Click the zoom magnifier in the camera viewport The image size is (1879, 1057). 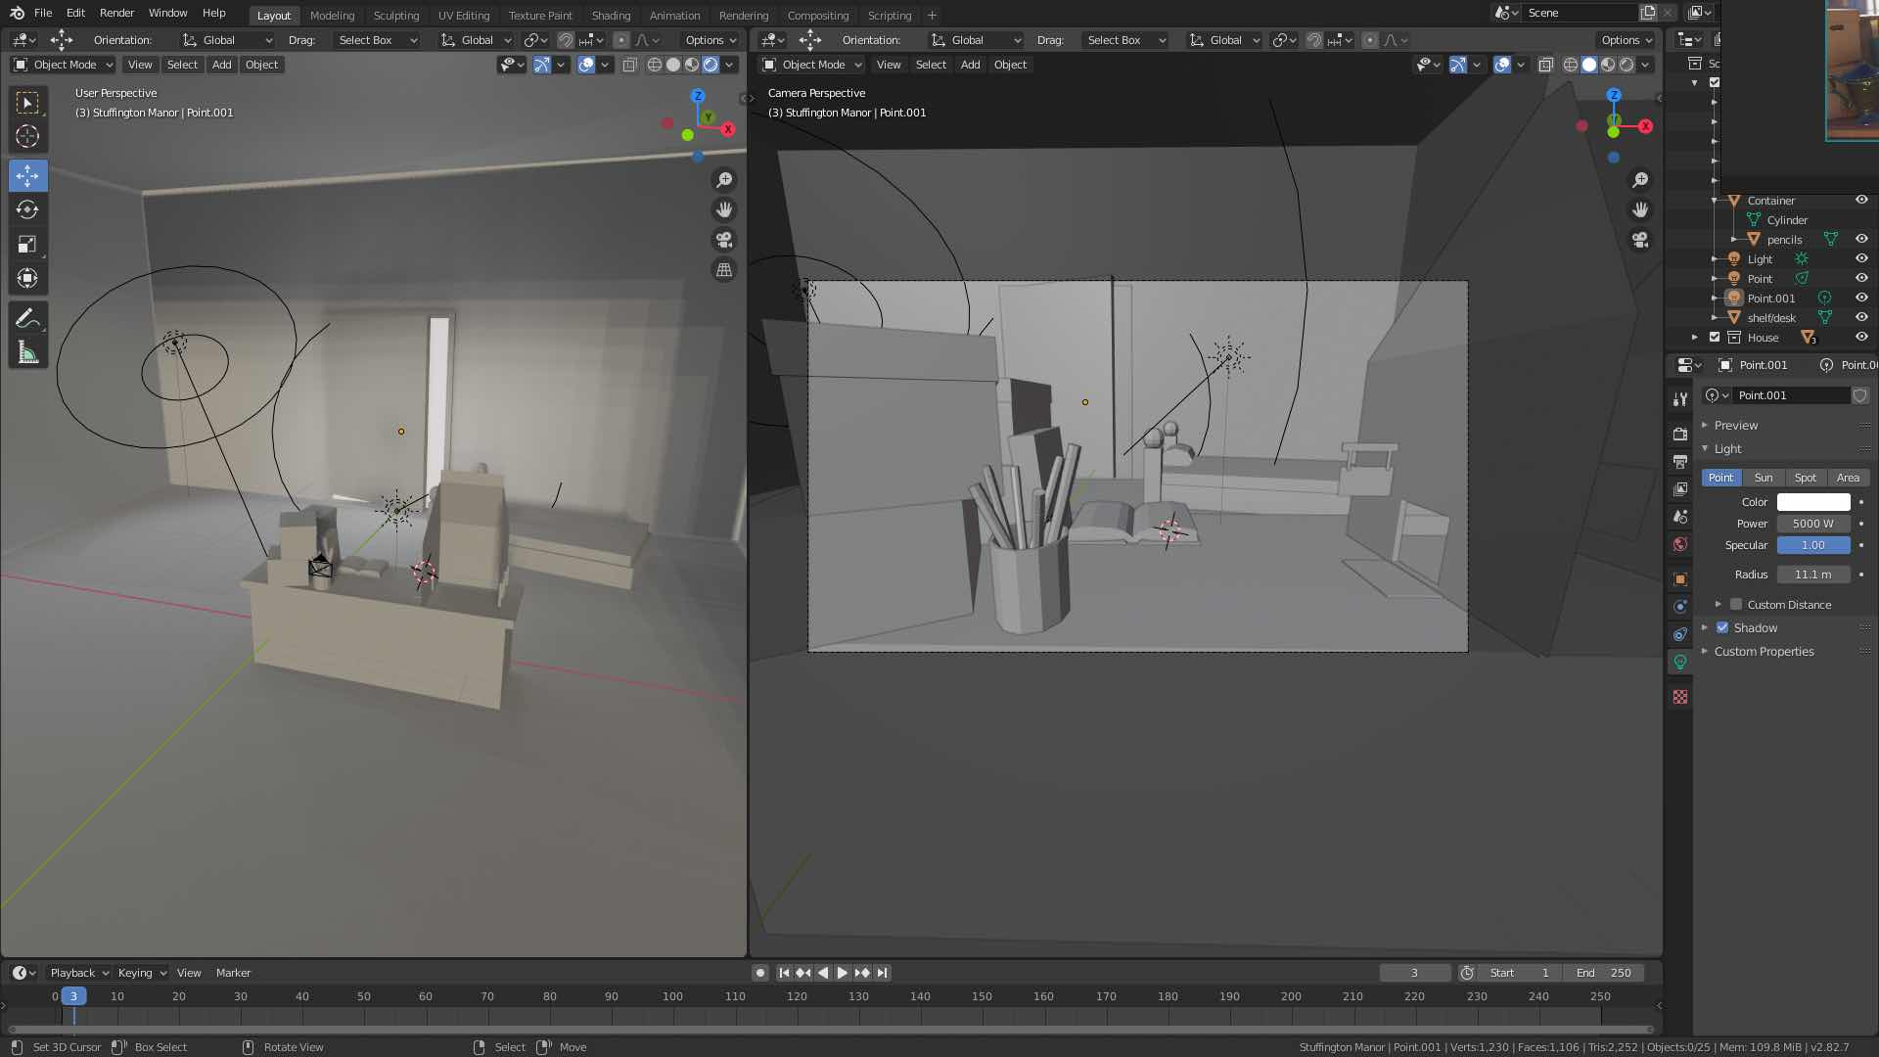tap(1640, 180)
